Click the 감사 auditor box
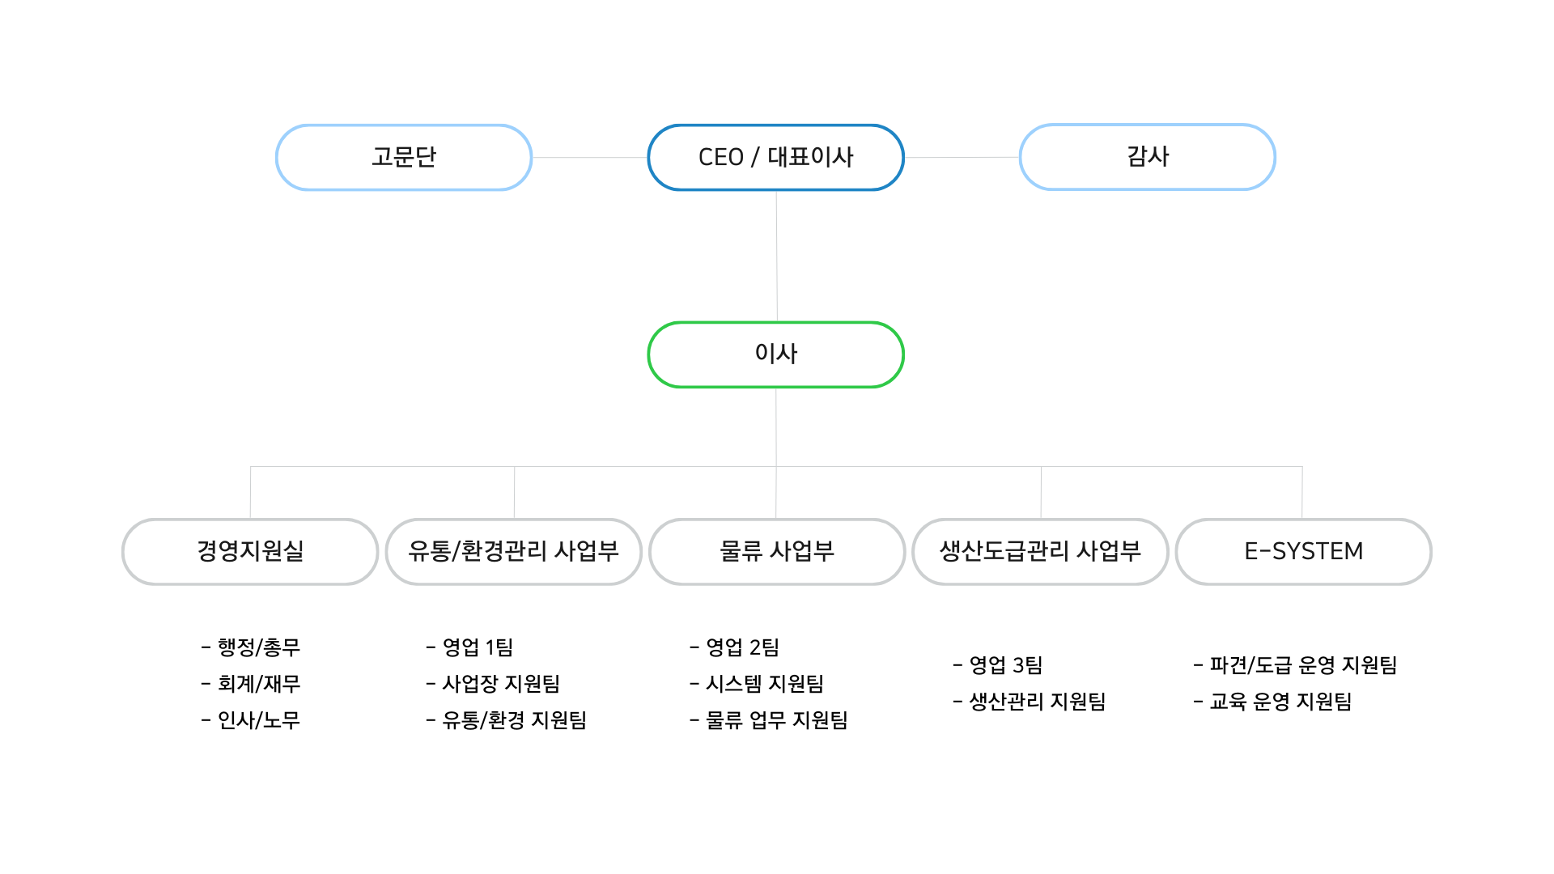Screen dimensions: 1554x874 (x=1147, y=157)
